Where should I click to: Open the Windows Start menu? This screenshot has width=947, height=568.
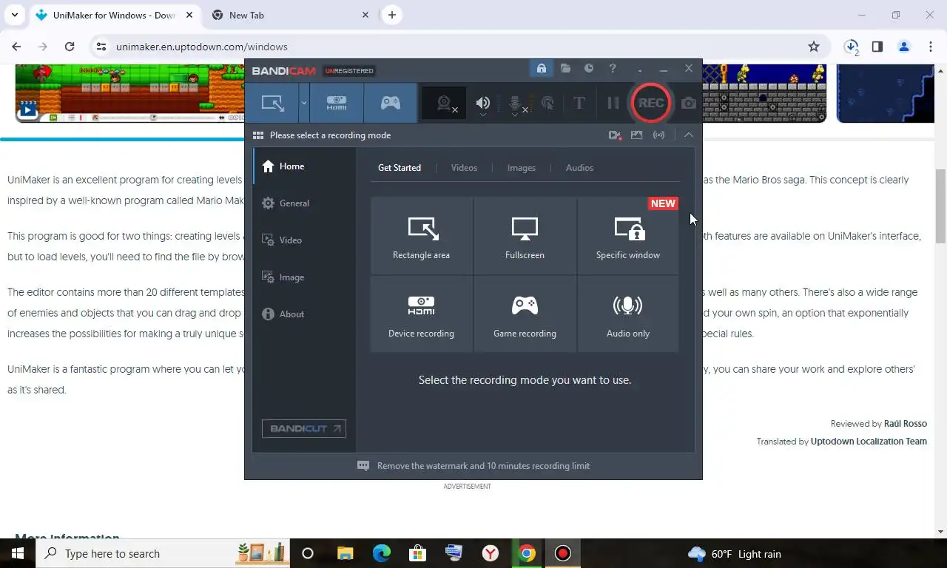pos(18,553)
